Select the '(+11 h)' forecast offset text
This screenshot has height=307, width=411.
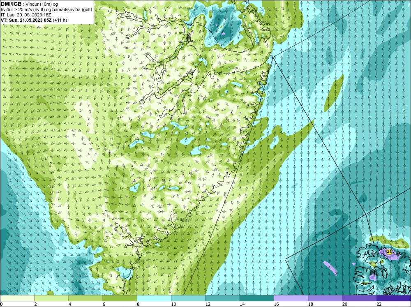(60, 20)
